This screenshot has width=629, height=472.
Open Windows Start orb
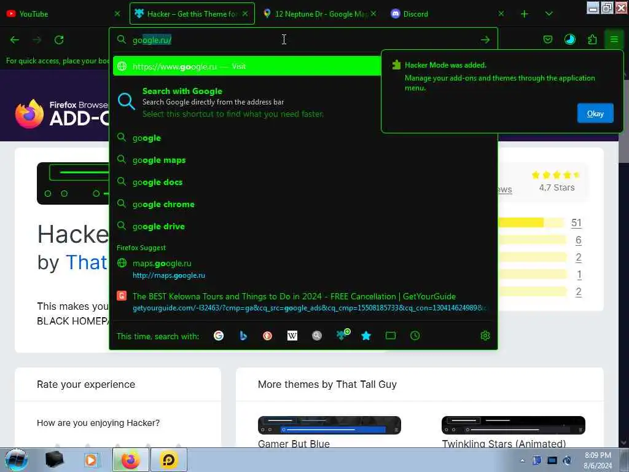click(x=16, y=460)
